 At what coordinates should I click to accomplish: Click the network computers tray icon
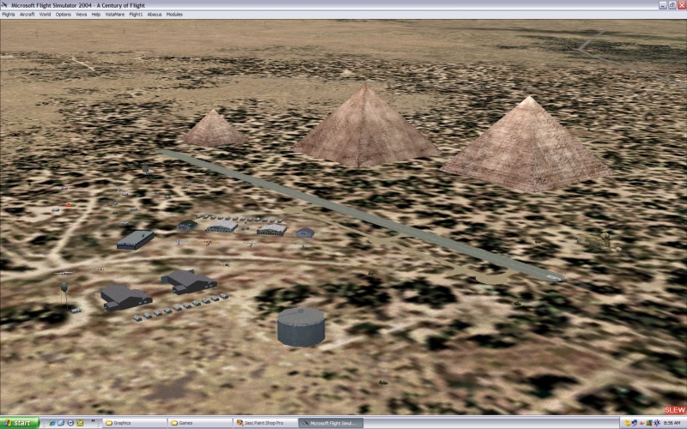click(635, 423)
